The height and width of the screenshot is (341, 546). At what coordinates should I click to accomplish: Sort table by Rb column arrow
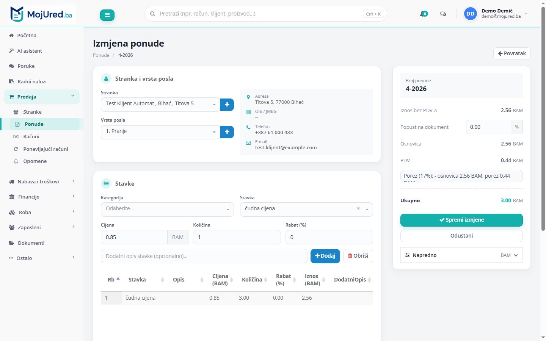(118, 278)
